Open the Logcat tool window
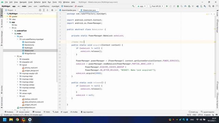Viewport: 219px width, 123px height. (64, 112)
